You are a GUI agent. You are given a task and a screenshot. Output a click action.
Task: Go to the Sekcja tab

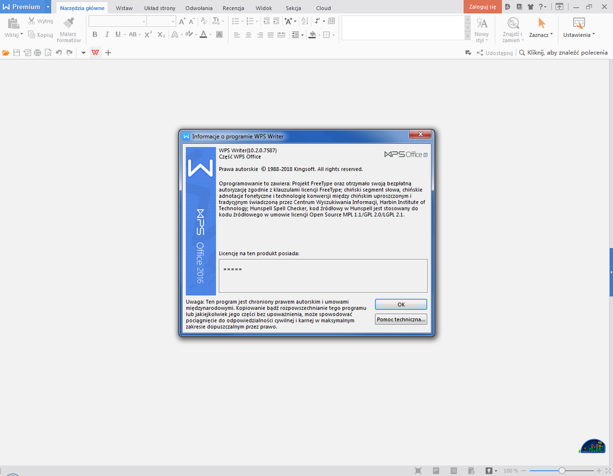(x=293, y=8)
